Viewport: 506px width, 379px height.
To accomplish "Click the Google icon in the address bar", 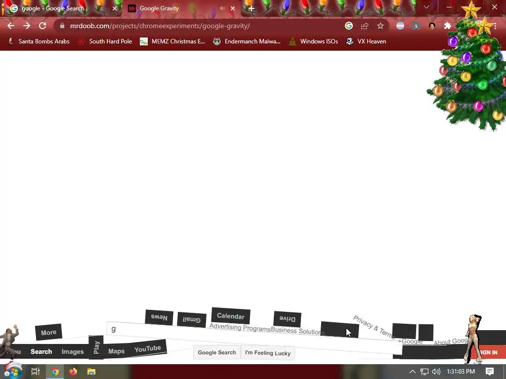I will [x=348, y=26].
